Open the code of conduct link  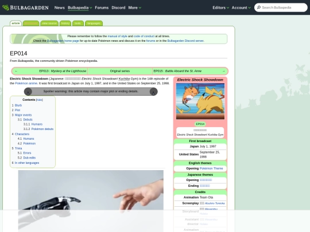[144, 36]
